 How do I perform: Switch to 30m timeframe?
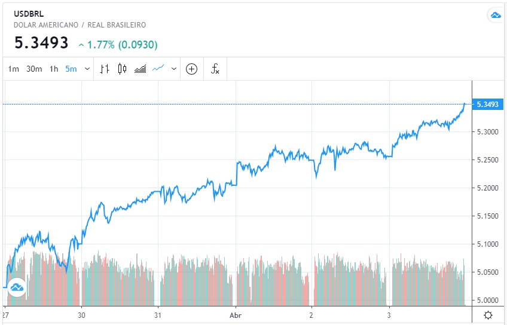[34, 69]
